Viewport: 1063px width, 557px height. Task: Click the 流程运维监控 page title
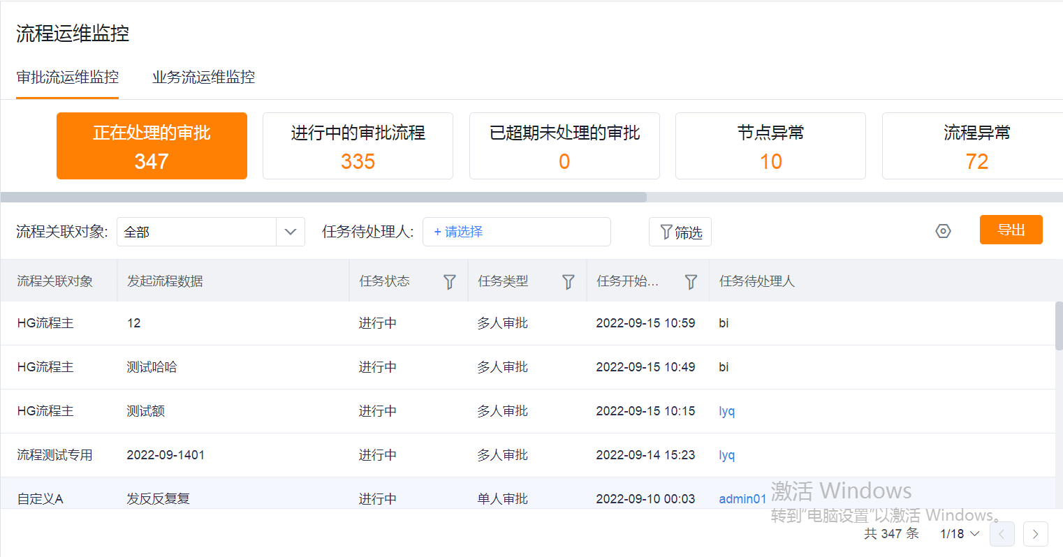tap(73, 34)
